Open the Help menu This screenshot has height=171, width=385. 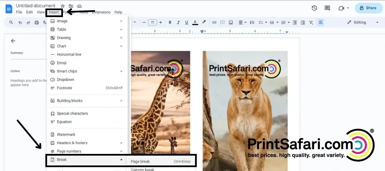pos(118,12)
